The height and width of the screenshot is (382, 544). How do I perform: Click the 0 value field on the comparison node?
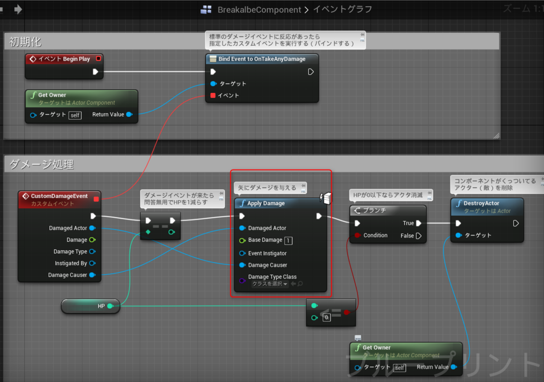pyautogui.click(x=326, y=318)
